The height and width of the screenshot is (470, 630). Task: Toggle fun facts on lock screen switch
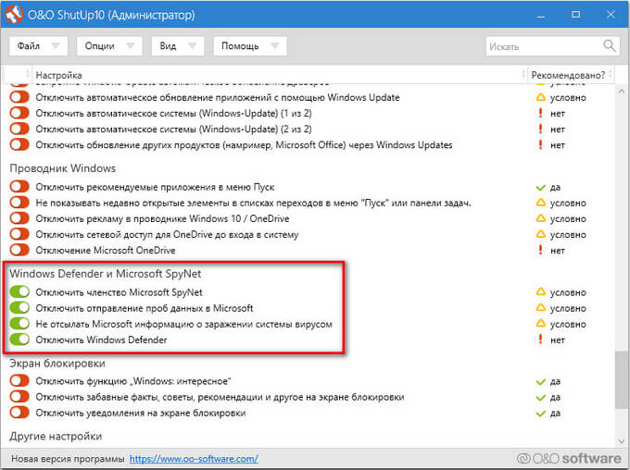(19, 397)
